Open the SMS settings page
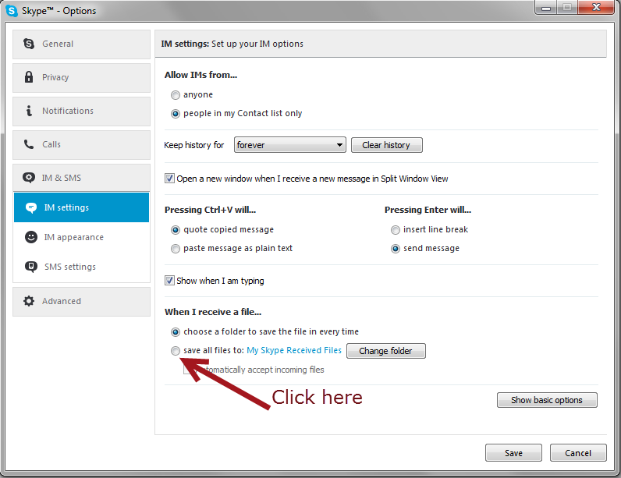 [x=82, y=267]
